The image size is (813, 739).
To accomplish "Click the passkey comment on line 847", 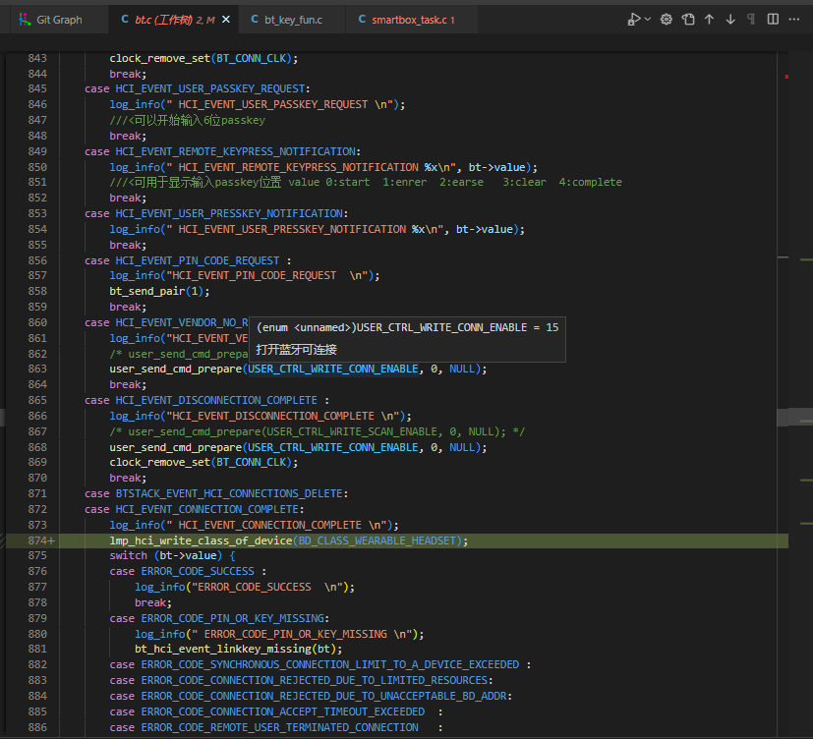I will point(187,120).
